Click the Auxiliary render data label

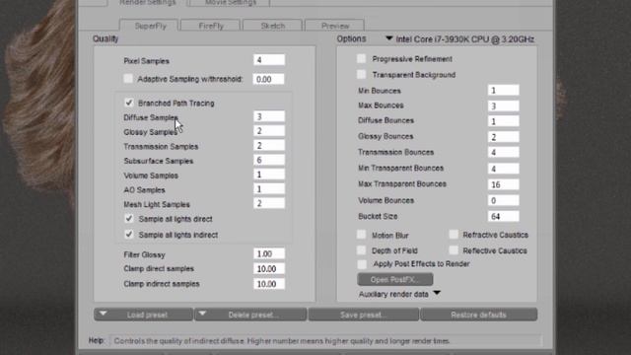point(393,294)
